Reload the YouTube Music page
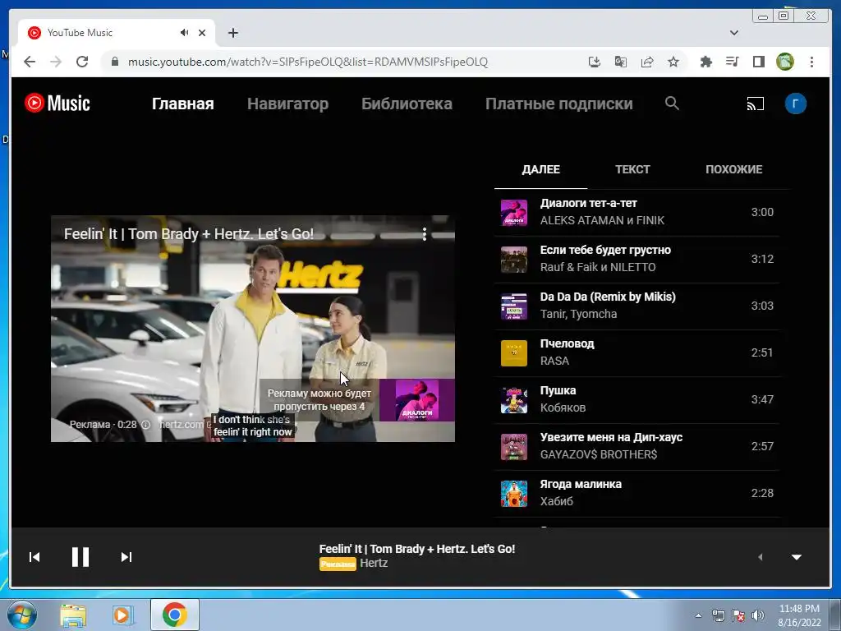 point(82,62)
